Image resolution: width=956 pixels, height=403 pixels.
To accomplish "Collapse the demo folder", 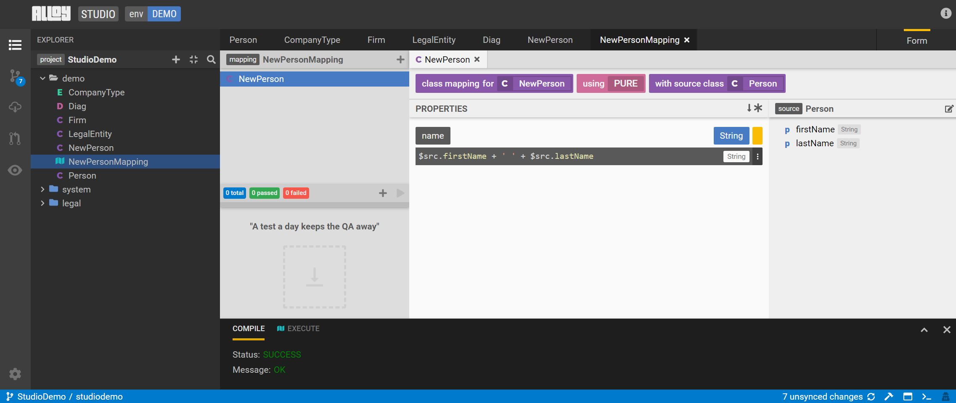I will [x=42, y=78].
